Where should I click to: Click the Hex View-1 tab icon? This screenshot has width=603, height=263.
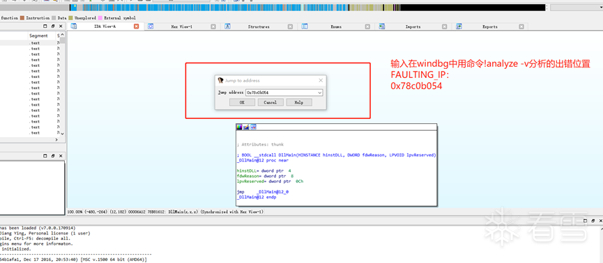pos(151,26)
